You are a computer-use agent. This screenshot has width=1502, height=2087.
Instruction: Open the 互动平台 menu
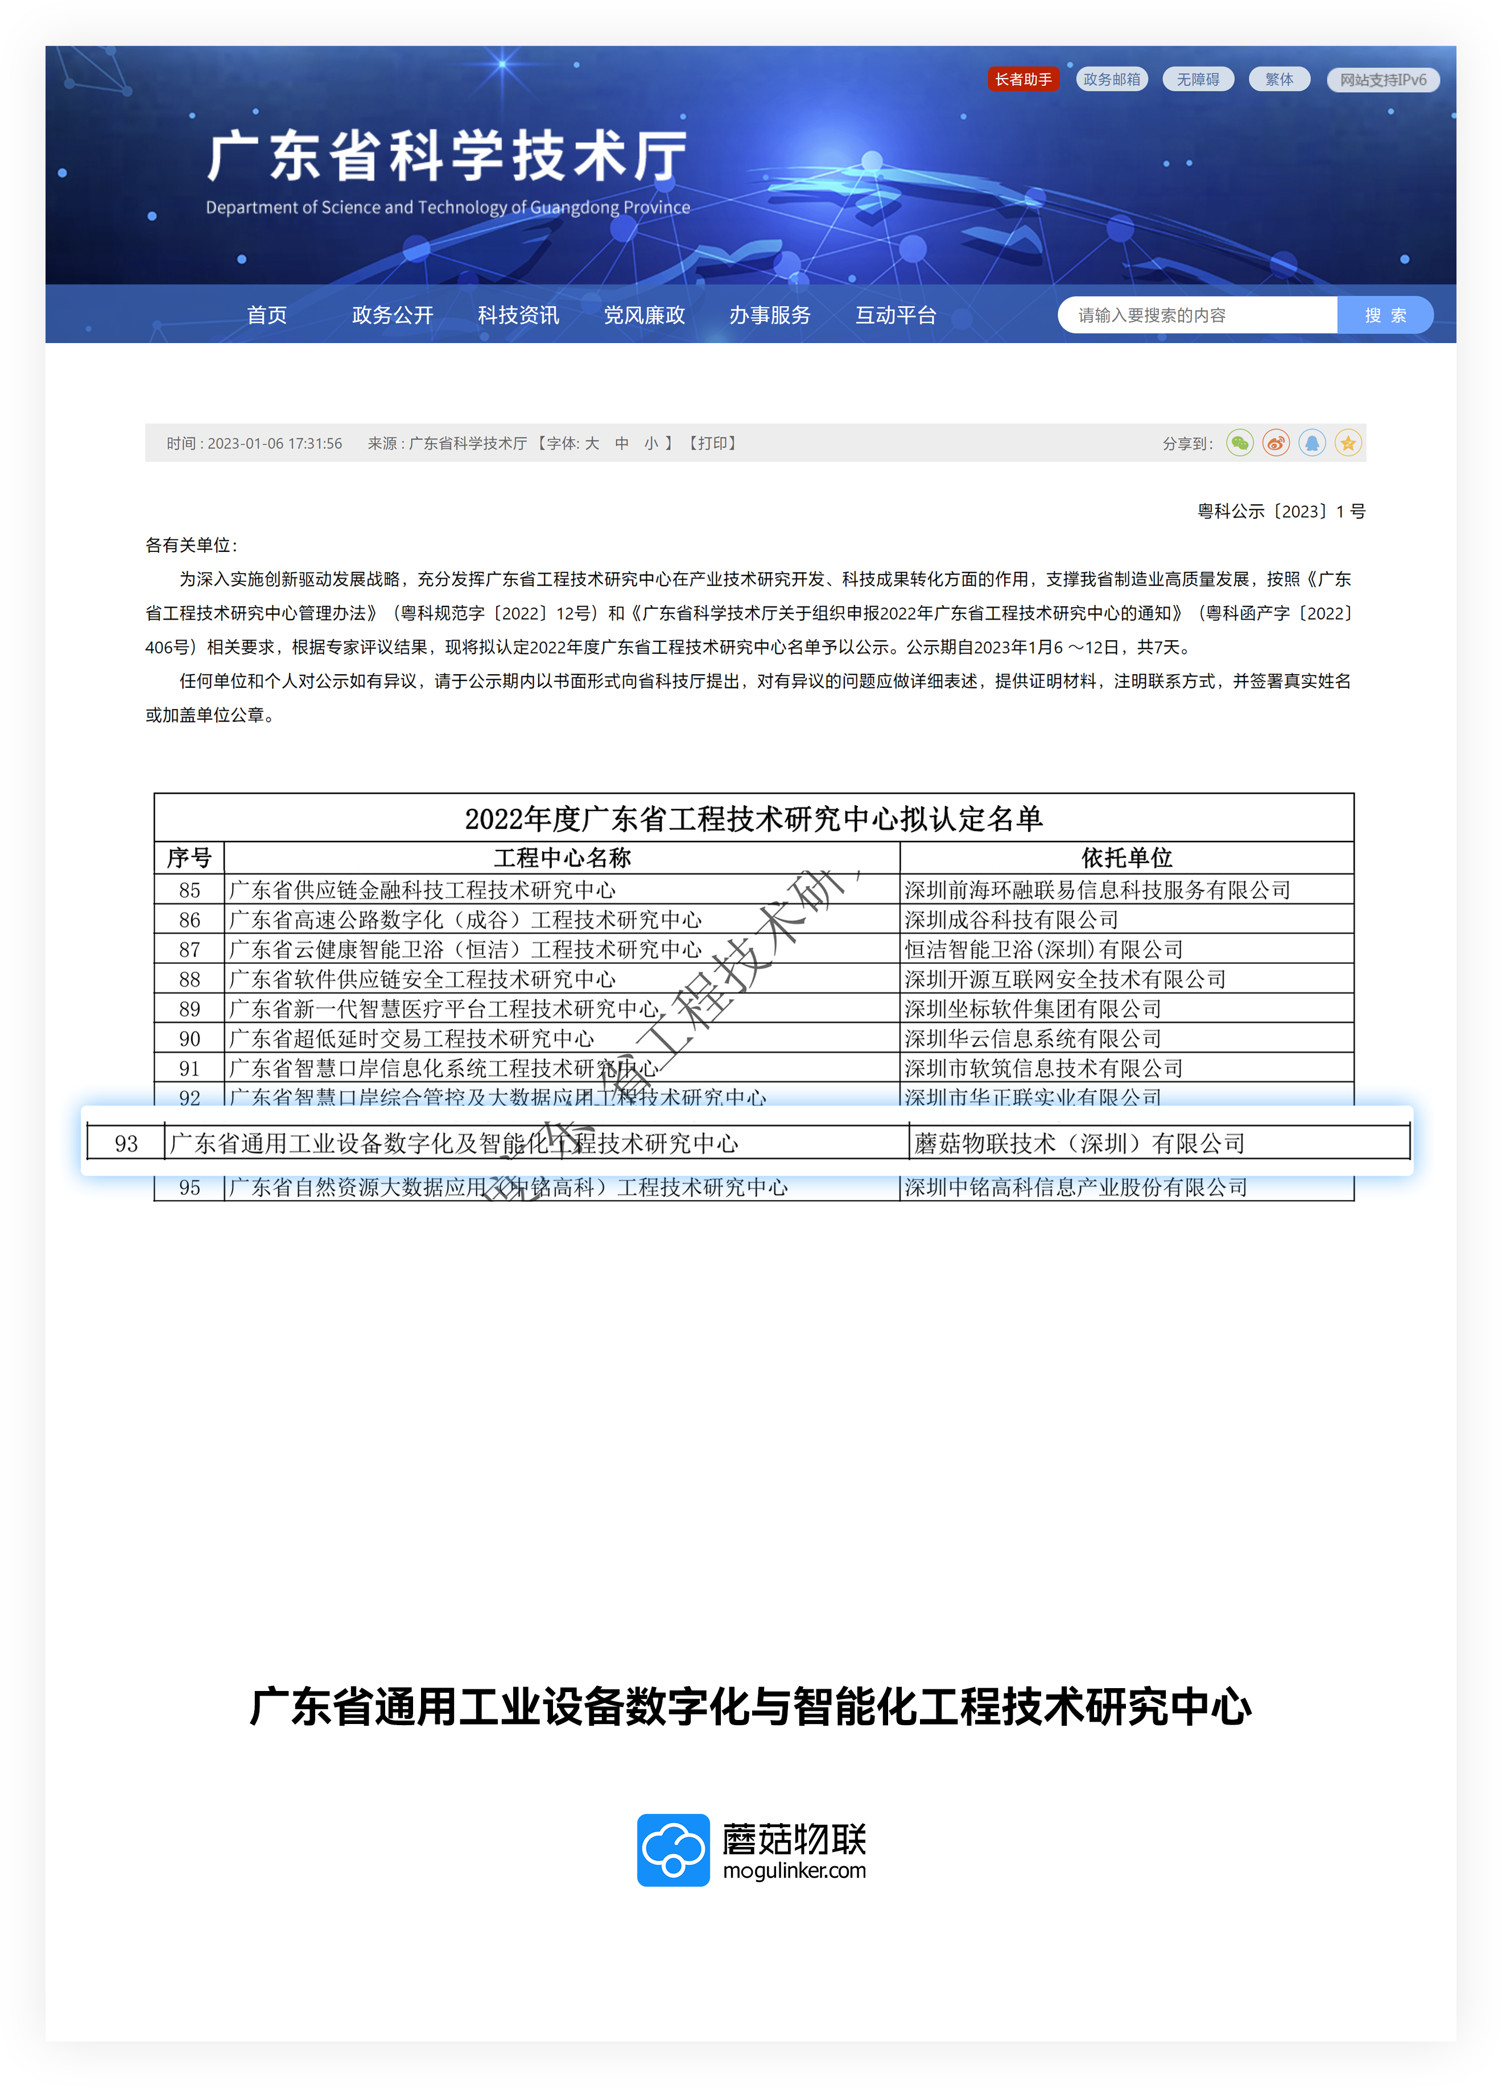pyautogui.click(x=896, y=315)
